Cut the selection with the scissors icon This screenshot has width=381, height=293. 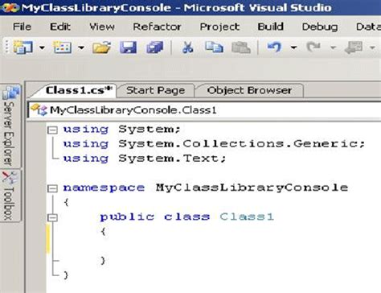pyautogui.click(x=187, y=47)
